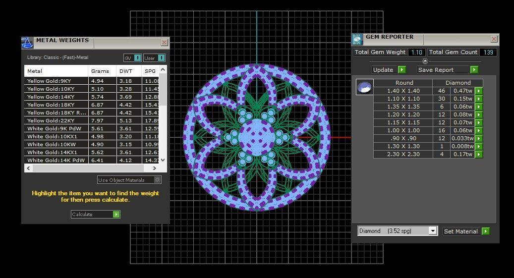Image resolution: width=514 pixels, height=278 pixels.
Task: Select the round gem shape thumbnail
Action: pyautogui.click(x=364, y=87)
